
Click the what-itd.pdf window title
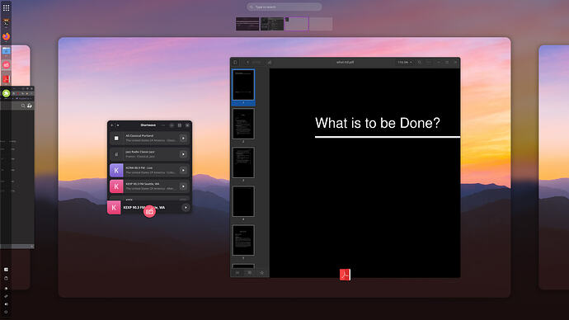pyautogui.click(x=345, y=63)
